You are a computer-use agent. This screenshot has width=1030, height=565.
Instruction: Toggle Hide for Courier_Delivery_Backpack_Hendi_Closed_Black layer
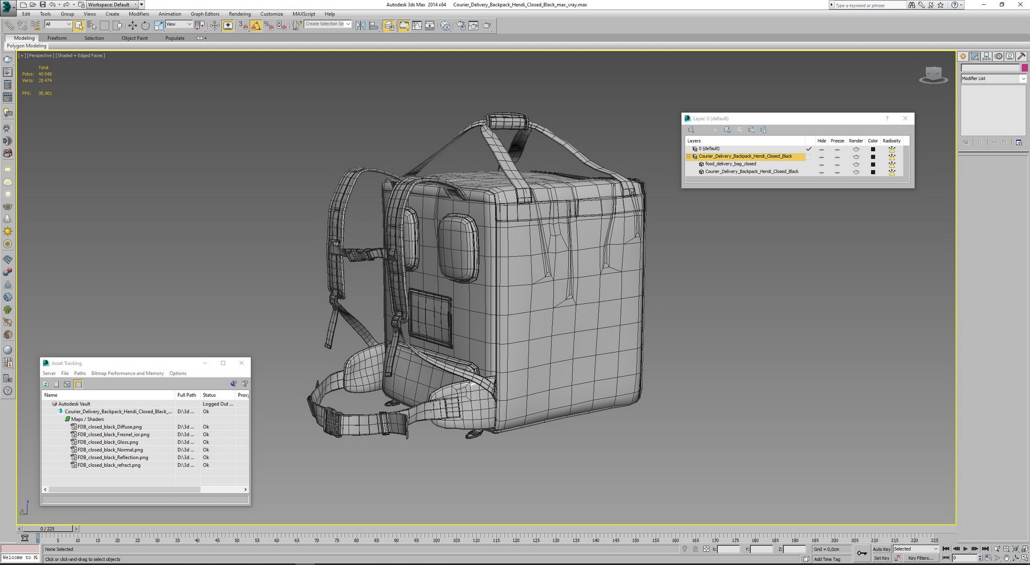(821, 157)
